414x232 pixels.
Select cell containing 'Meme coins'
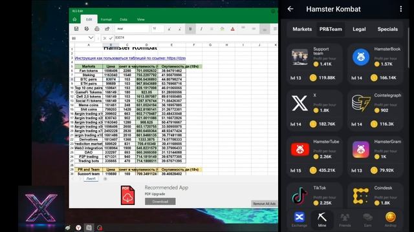(89, 105)
